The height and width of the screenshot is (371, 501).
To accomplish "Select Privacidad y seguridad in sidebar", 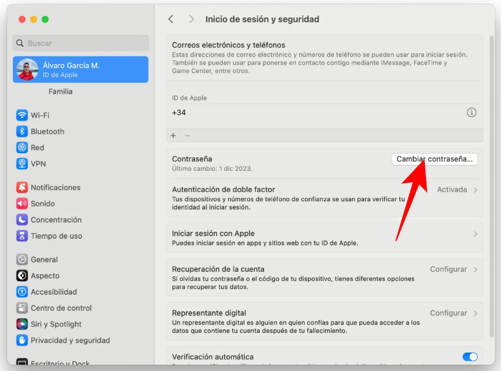I will click(70, 341).
